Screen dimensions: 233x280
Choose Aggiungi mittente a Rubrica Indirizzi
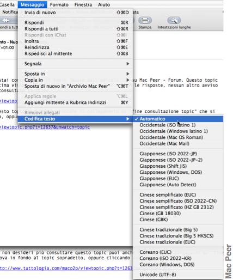point(75,102)
